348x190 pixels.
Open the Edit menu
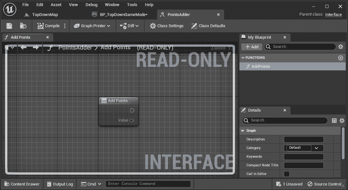point(40,5)
